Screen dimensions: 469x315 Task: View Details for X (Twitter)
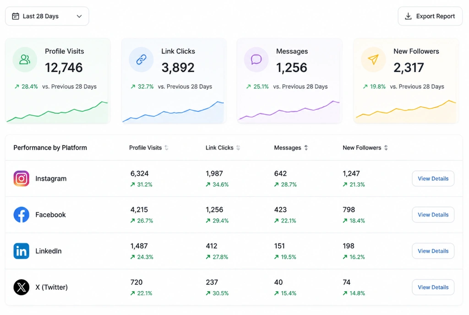[x=433, y=287]
